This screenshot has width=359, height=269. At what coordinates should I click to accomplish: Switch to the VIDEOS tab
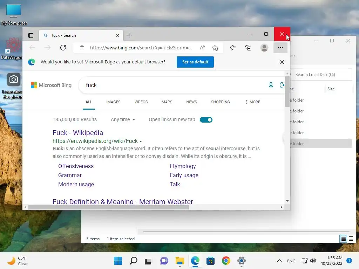point(141,102)
